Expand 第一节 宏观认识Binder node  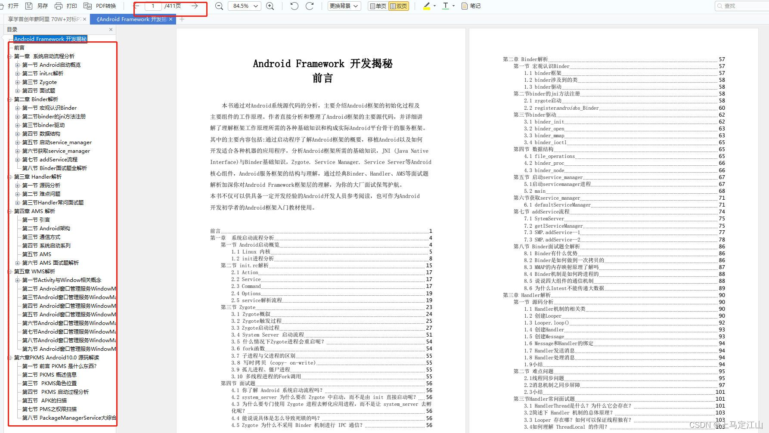pos(18,108)
